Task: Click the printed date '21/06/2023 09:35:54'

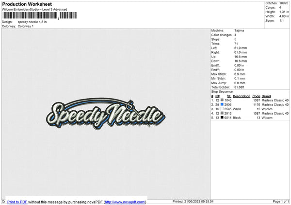Action: point(199,201)
